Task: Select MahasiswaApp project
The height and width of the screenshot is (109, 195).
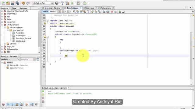Action: point(12,49)
